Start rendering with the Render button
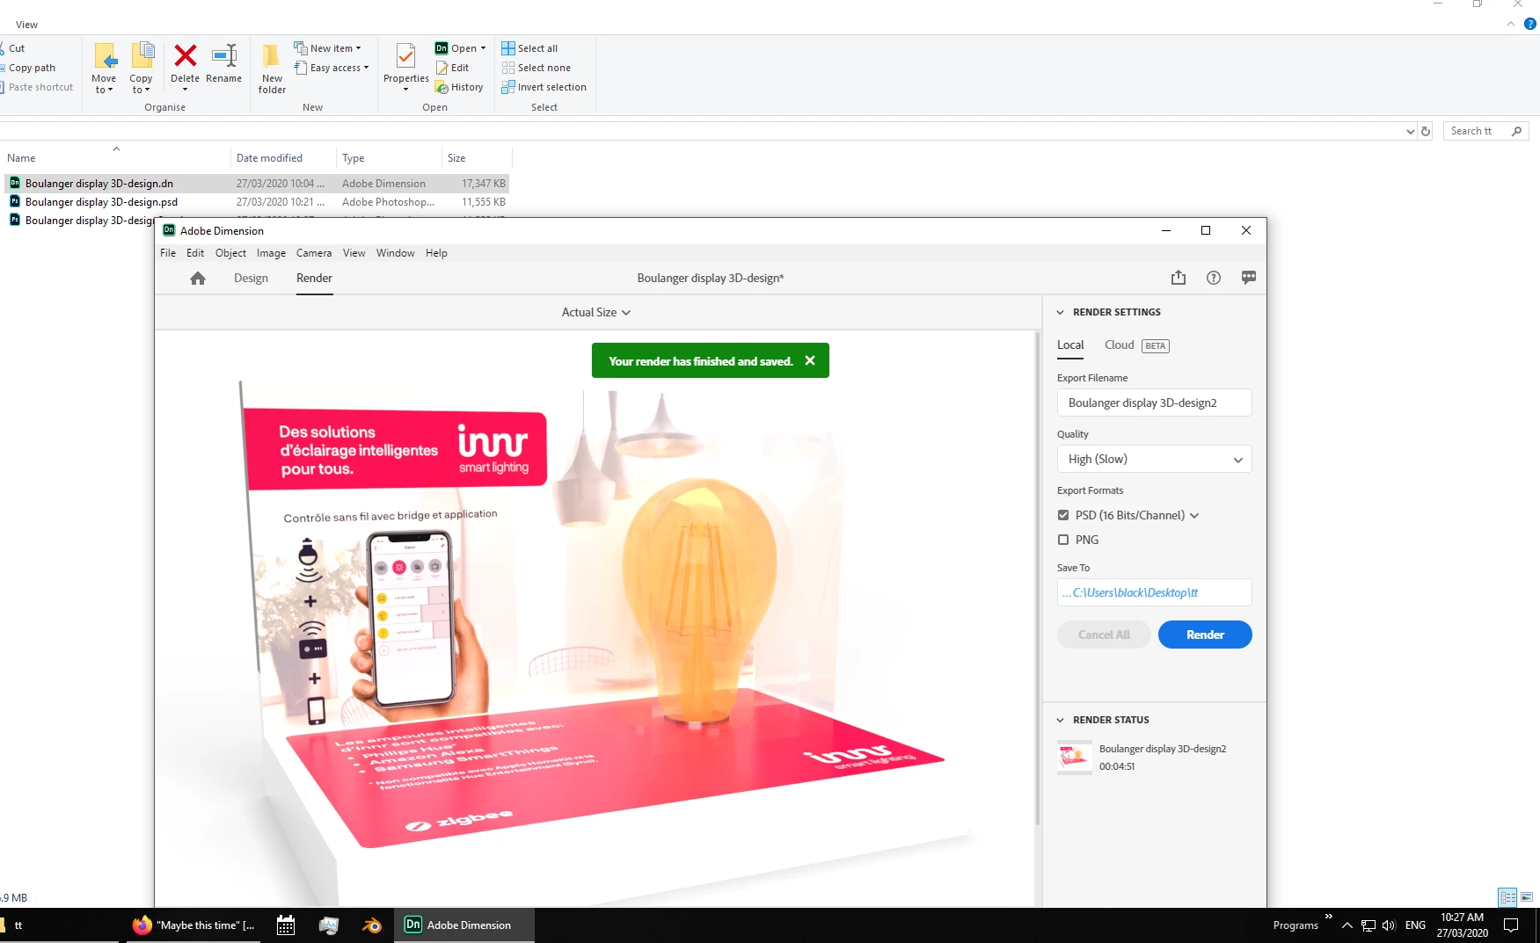Image resolution: width=1540 pixels, height=943 pixels. click(x=1205, y=635)
